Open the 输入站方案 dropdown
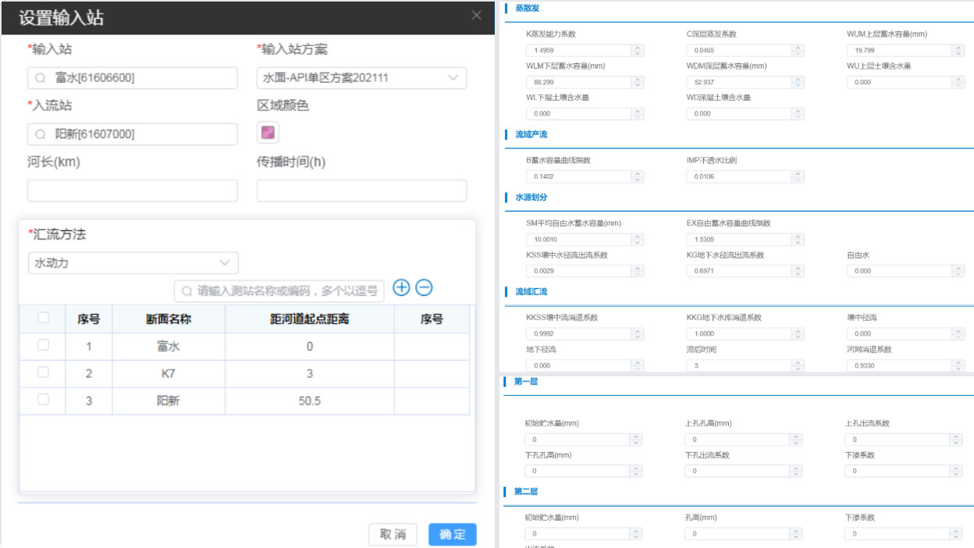 click(362, 78)
